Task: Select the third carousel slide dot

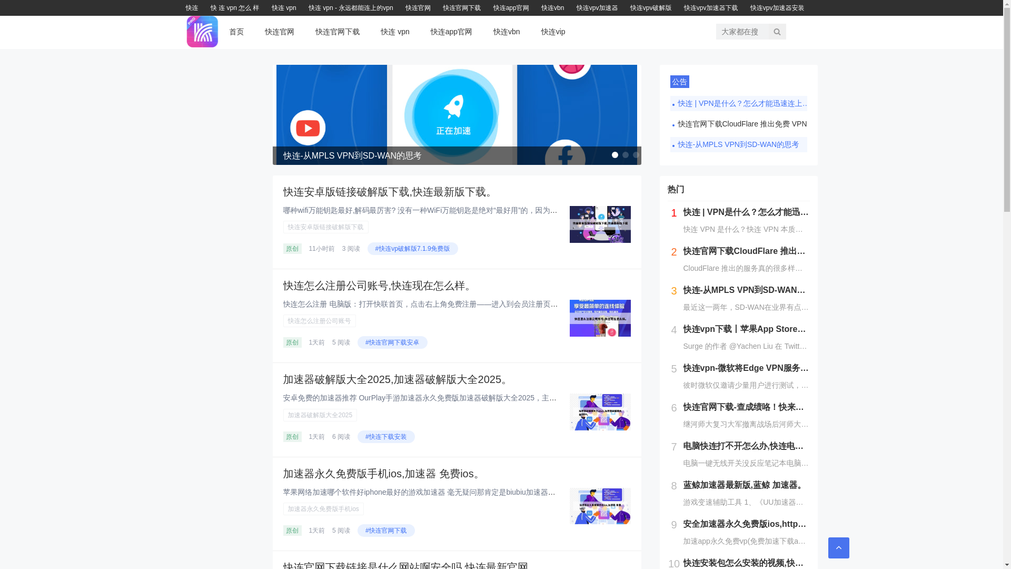Action: pyautogui.click(x=636, y=155)
